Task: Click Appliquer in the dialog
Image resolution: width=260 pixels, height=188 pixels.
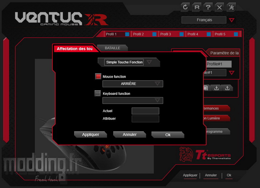Action: click(91, 134)
